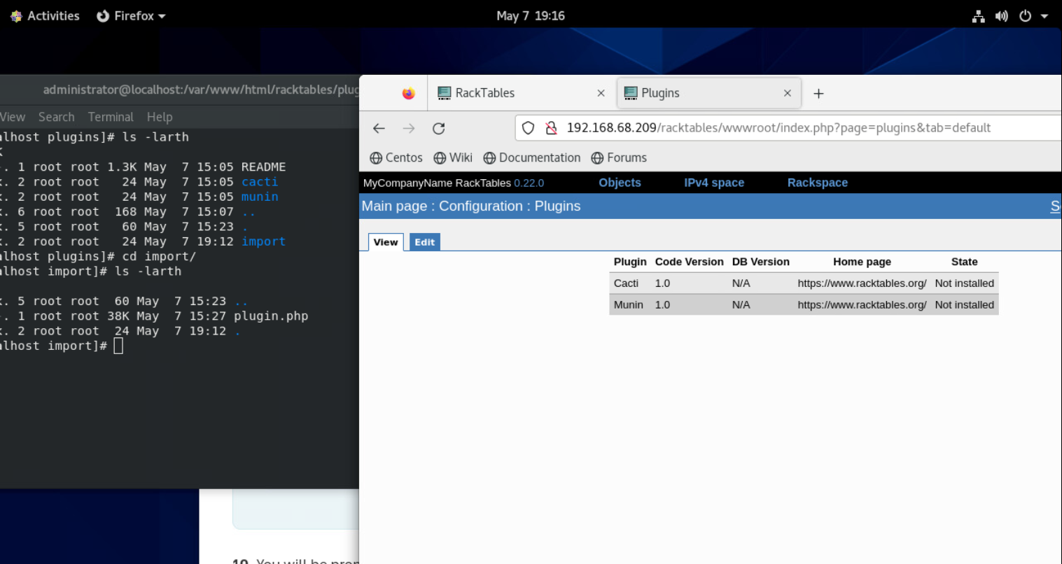Image resolution: width=1062 pixels, height=564 pixels.
Task: Click the Firefox forward arrow button
Action: coord(409,128)
